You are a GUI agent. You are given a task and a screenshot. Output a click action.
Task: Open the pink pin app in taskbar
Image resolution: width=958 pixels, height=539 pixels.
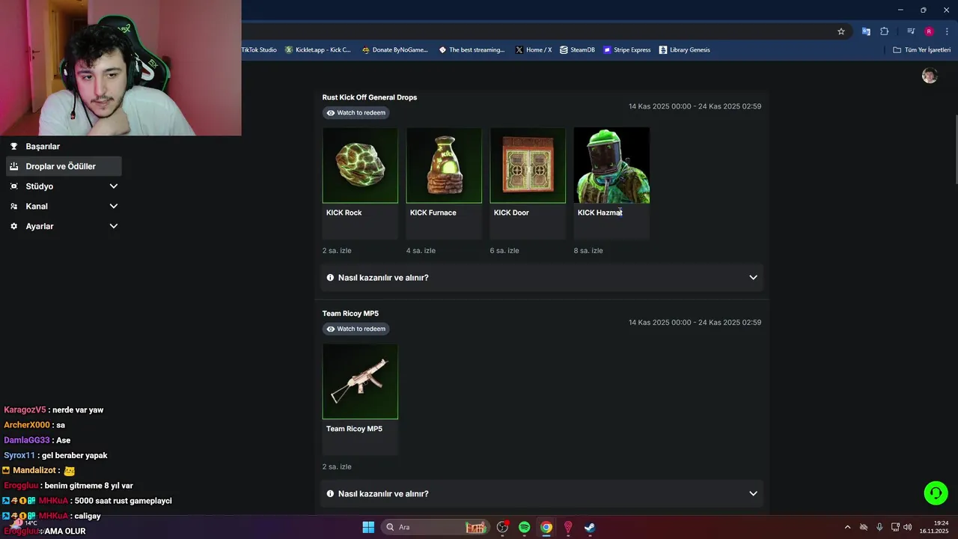point(568,527)
